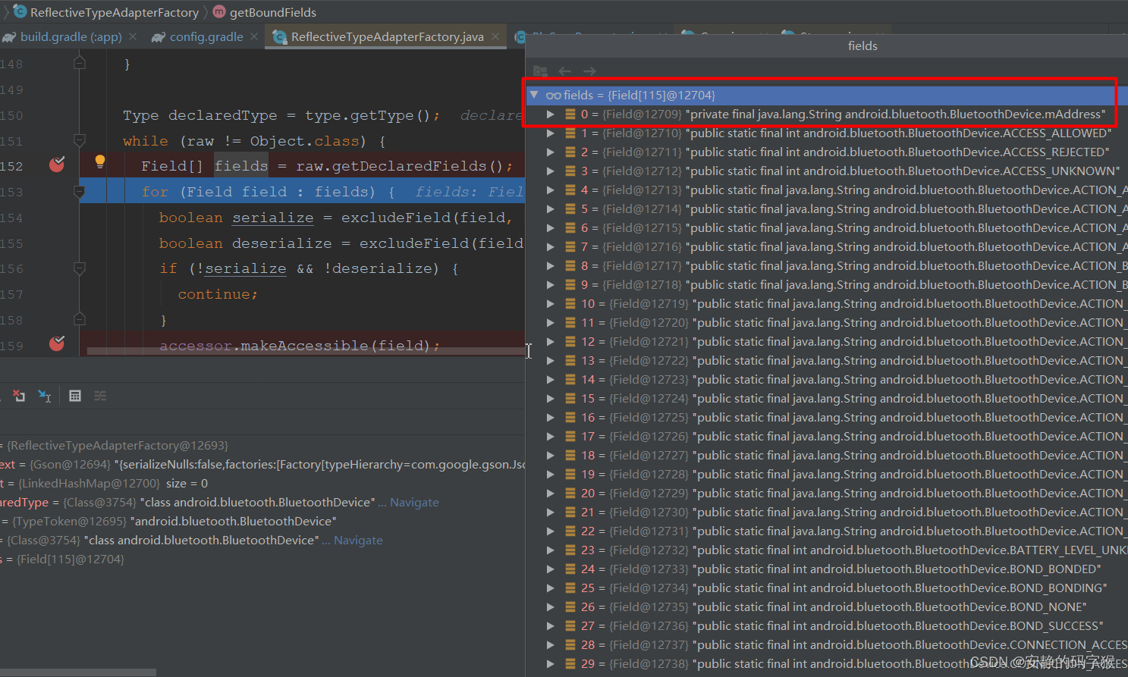Image resolution: width=1128 pixels, height=677 pixels.
Task: Click the forward arrow in fields popup
Action: (x=589, y=71)
